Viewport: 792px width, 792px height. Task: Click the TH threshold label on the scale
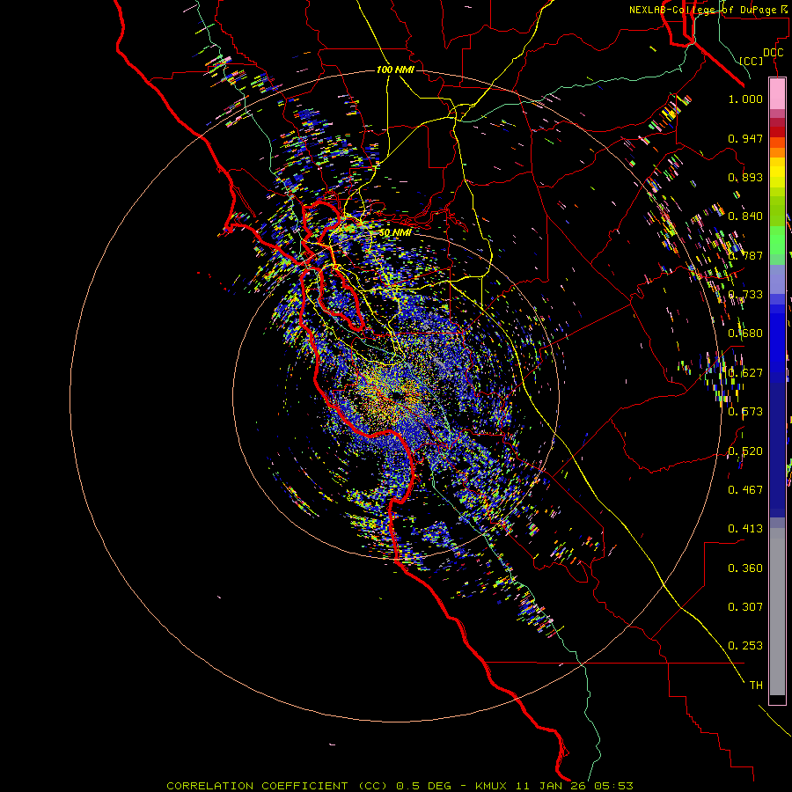[x=756, y=686]
